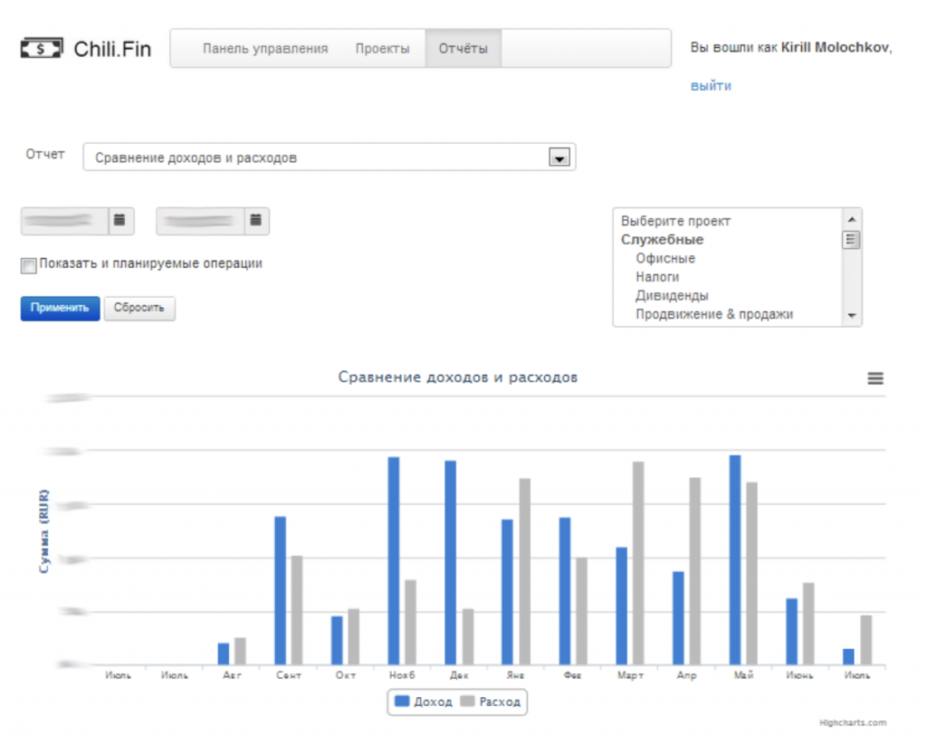The image size is (927, 745).
Task: Open the Отчёты tab
Action: [463, 49]
